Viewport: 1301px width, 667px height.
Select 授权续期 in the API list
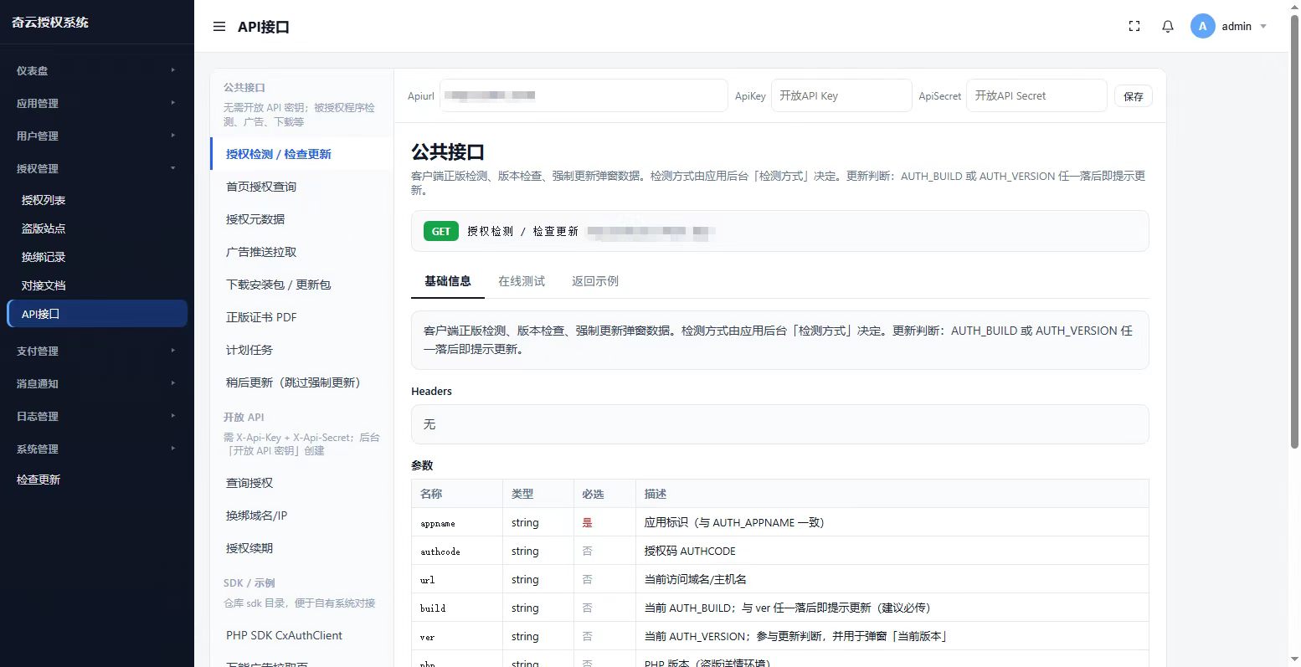coord(301,548)
